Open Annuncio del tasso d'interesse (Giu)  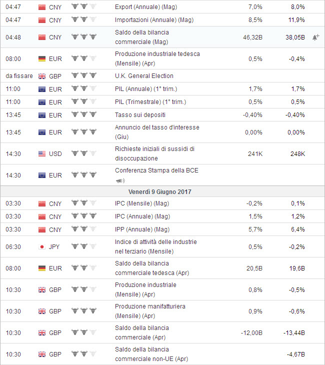coord(157,132)
